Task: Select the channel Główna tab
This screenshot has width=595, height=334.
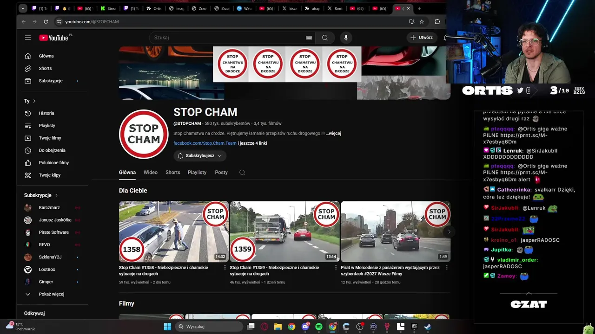Action: (127, 173)
